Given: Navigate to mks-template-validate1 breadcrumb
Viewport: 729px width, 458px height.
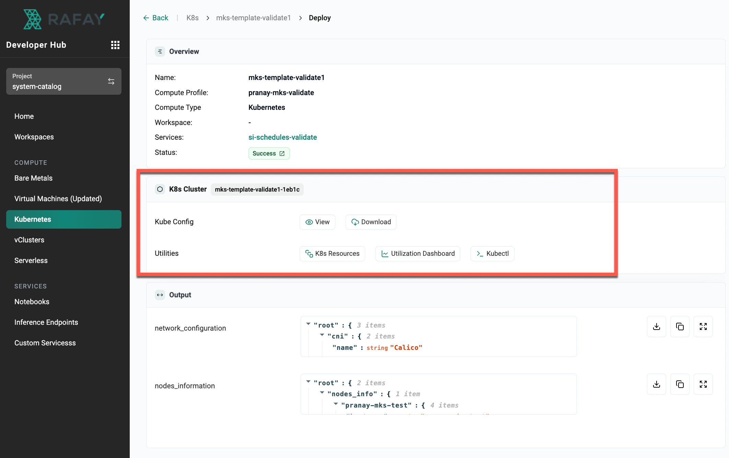Looking at the screenshot, I should (x=253, y=18).
